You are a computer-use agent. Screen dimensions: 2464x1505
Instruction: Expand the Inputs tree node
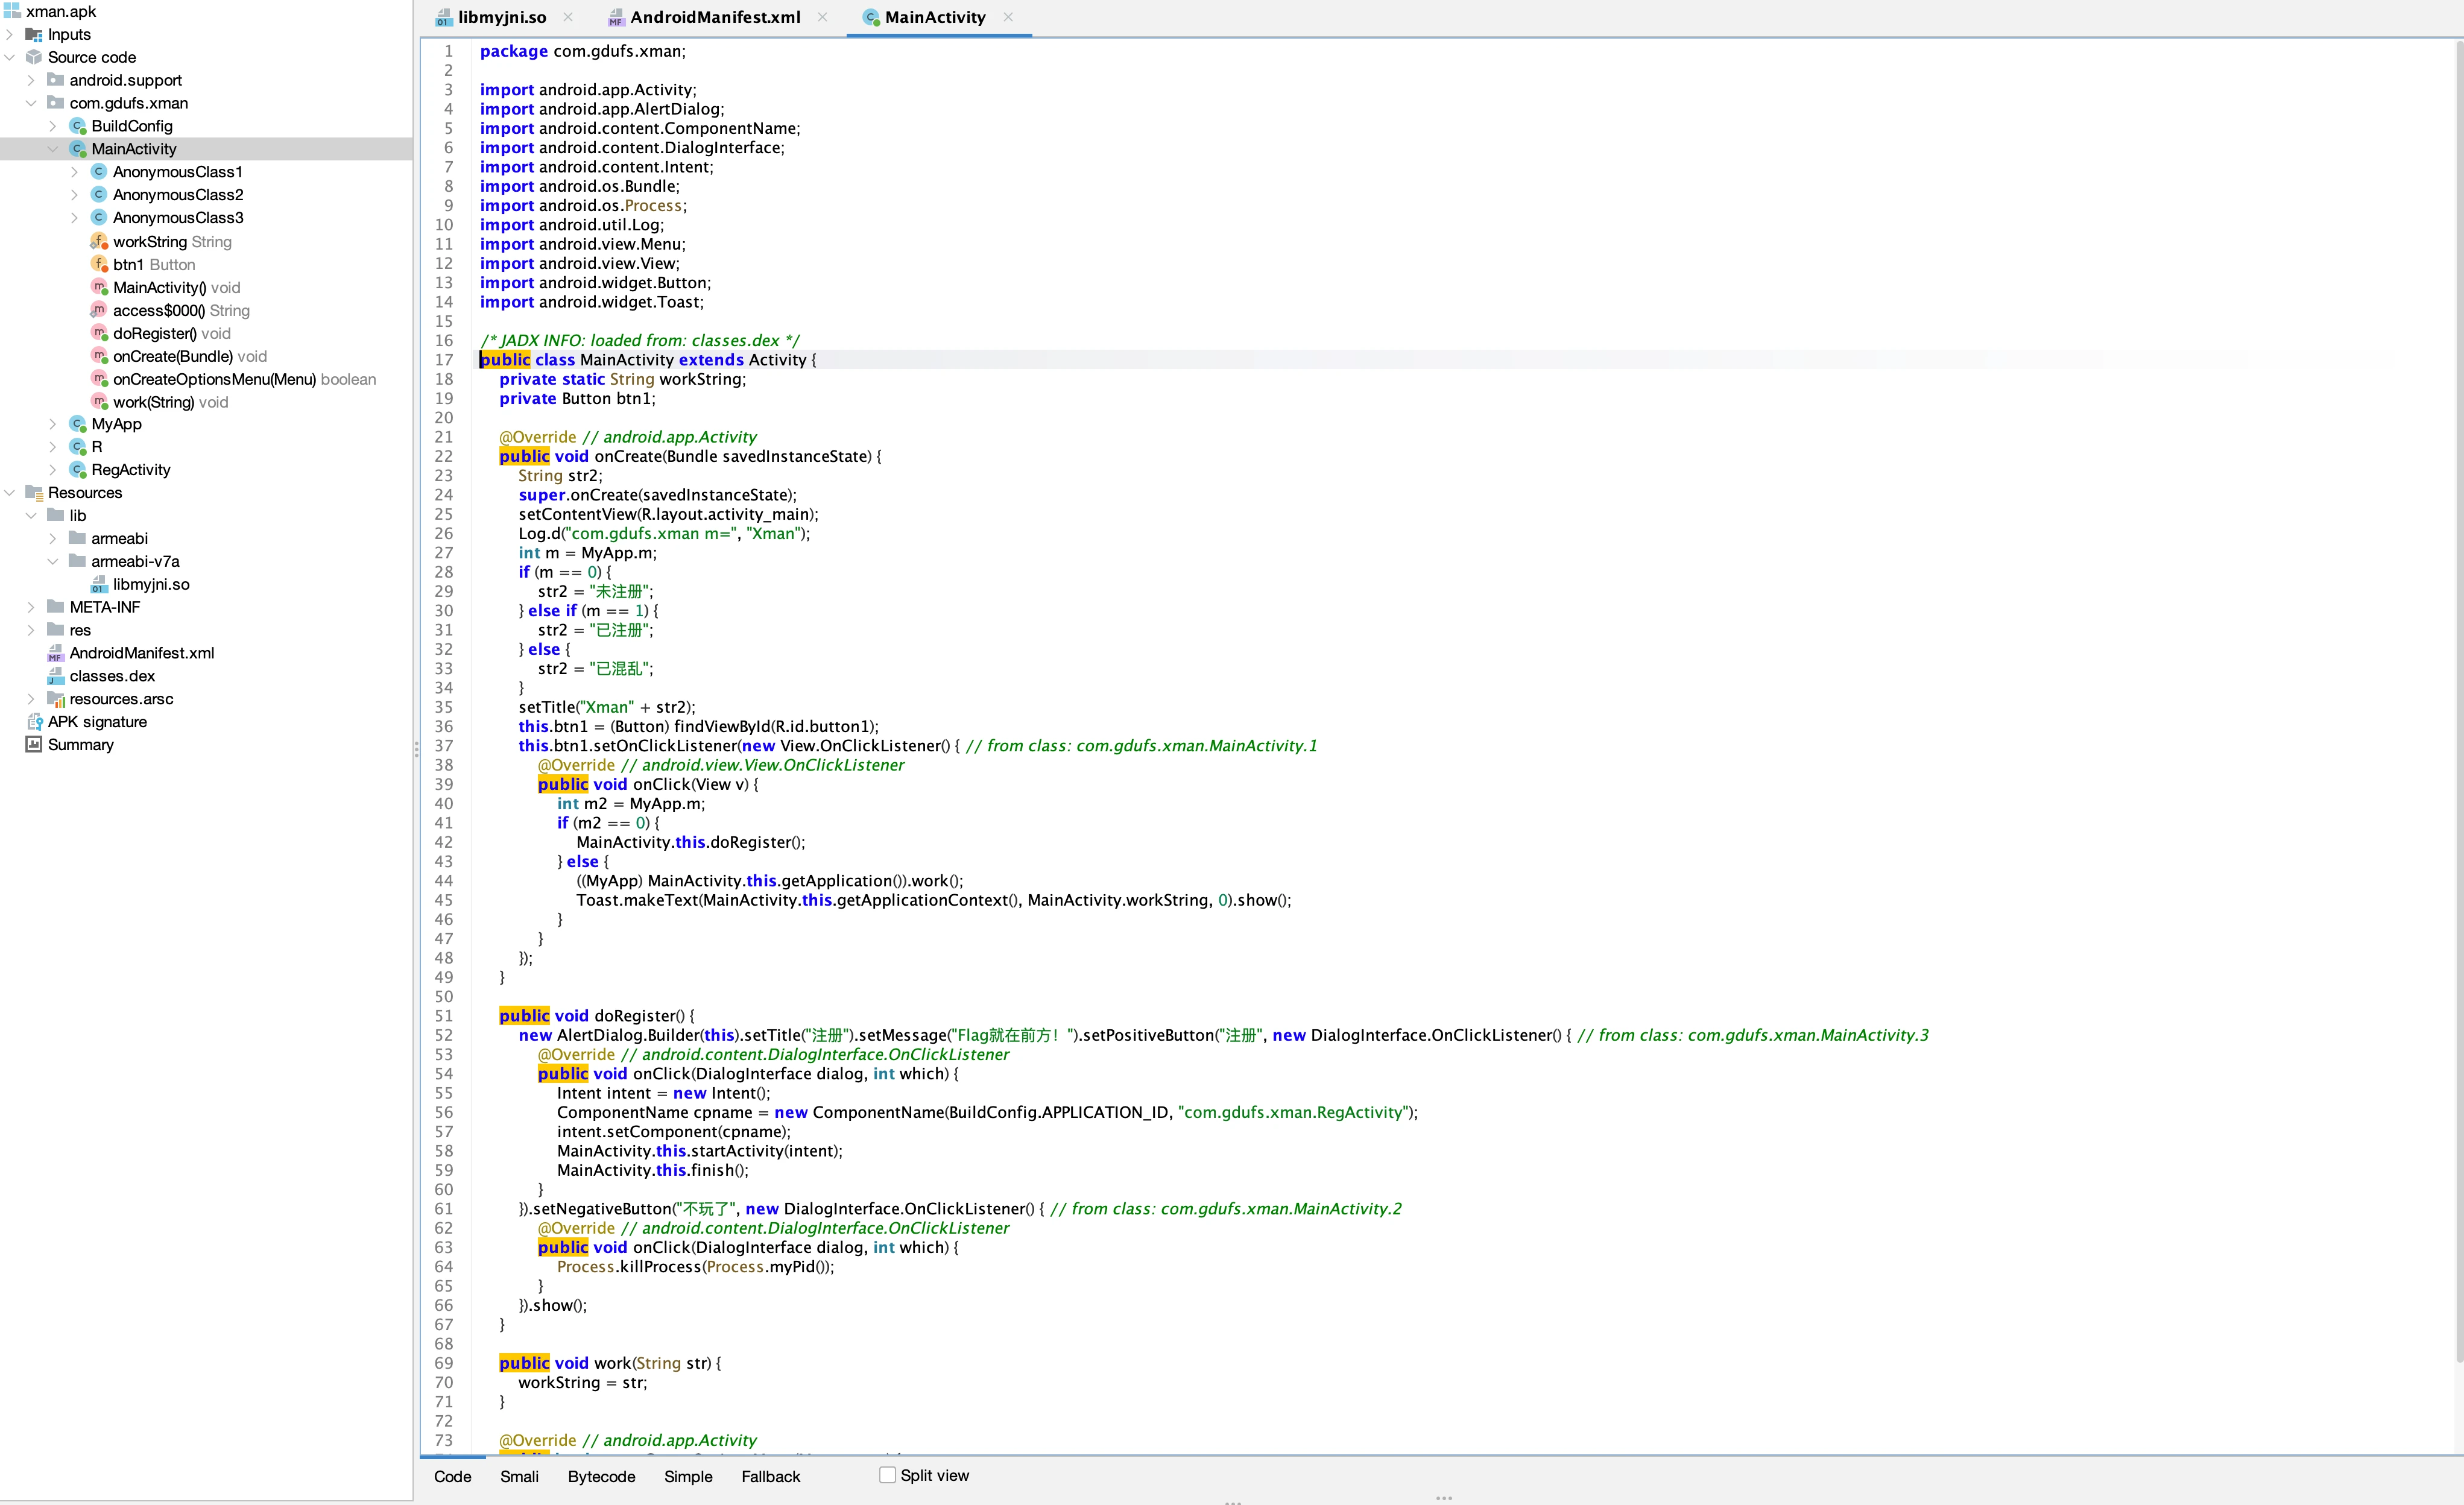click(10, 34)
